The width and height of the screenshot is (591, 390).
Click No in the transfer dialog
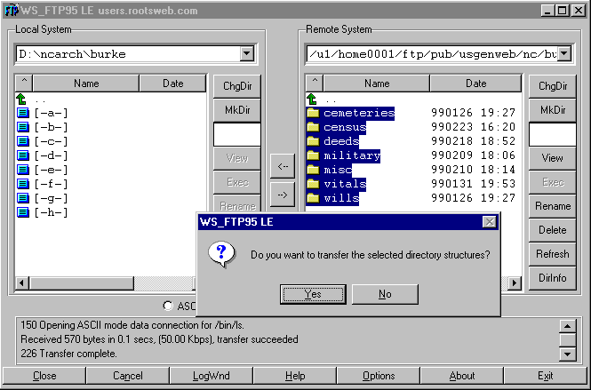[x=384, y=294]
